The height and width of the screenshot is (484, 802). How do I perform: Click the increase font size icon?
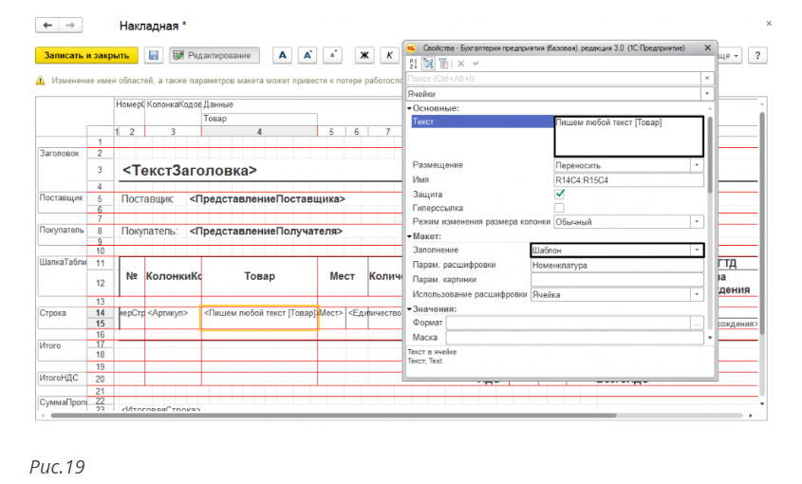pyautogui.click(x=308, y=56)
